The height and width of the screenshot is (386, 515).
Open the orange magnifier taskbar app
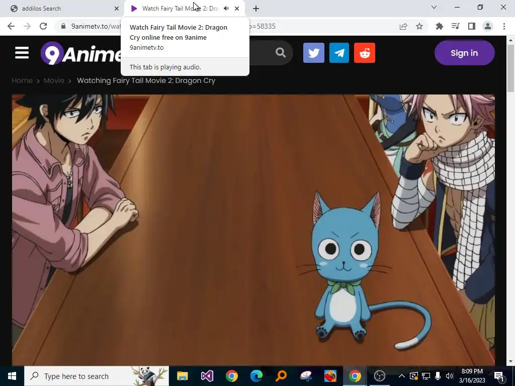coord(281,376)
